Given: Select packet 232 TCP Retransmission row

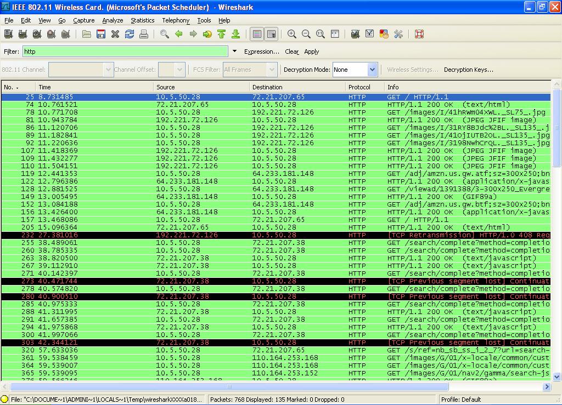Looking at the screenshot, I should [x=276, y=235].
